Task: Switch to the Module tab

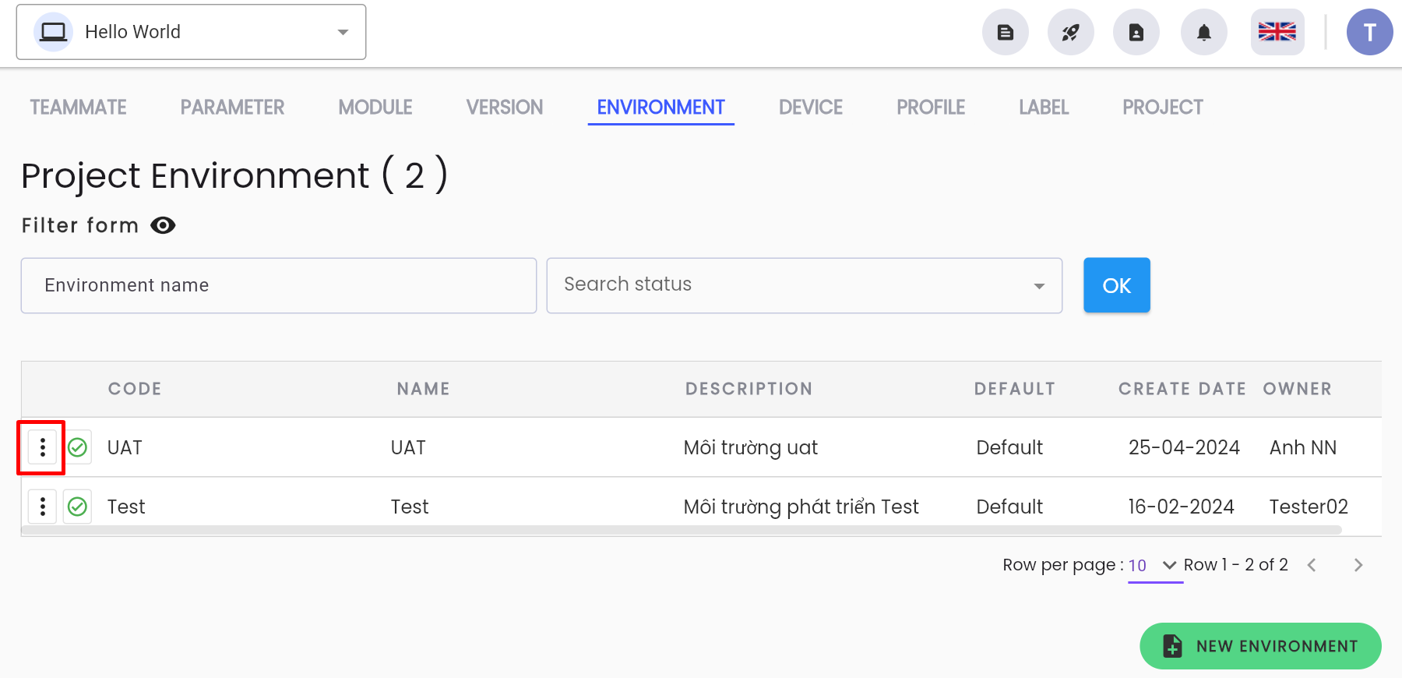Action: (375, 108)
